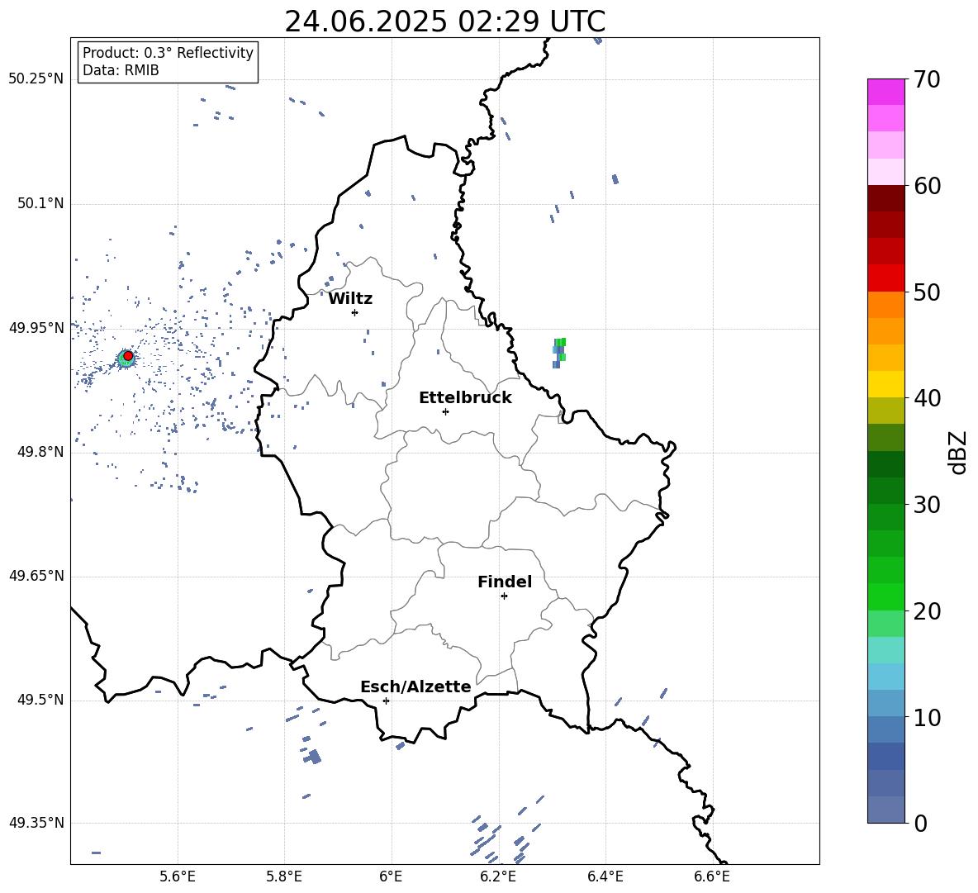Click the 70 label on the colorbar
Viewport: 978px width, 893px height.
pyautogui.click(x=926, y=80)
